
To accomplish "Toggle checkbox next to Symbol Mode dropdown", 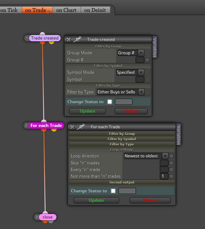I will tap(147, 72).
